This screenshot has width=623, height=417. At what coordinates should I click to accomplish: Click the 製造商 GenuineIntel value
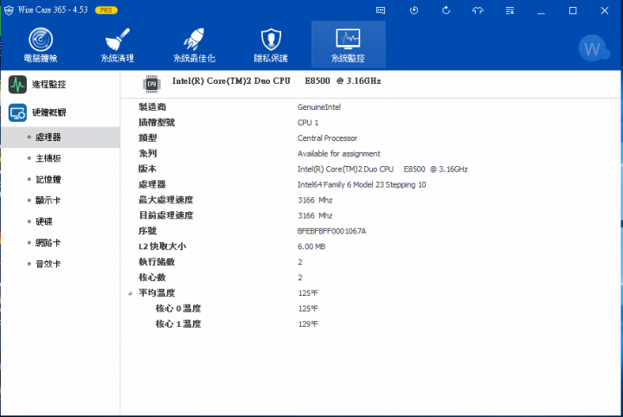(319, 107)
